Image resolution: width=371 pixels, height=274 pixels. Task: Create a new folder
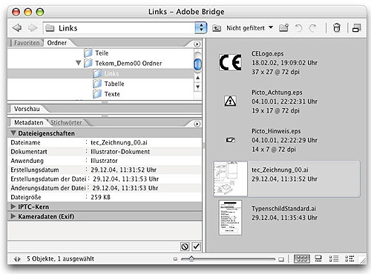tap(283, 27)
